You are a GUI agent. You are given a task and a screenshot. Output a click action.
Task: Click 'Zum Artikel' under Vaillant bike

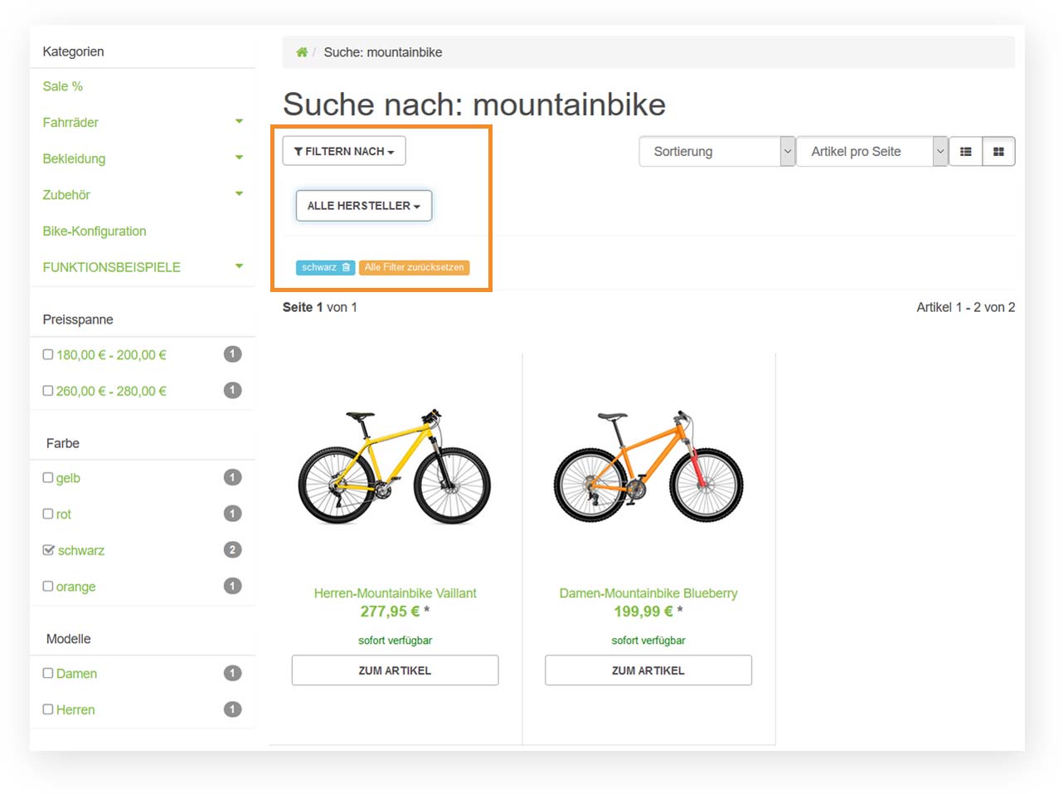click(x=395, y=670)
